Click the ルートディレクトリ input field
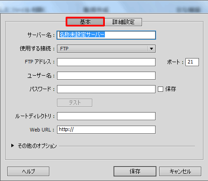This screenshot has height=181, width=208. click(x=106, y=116)
